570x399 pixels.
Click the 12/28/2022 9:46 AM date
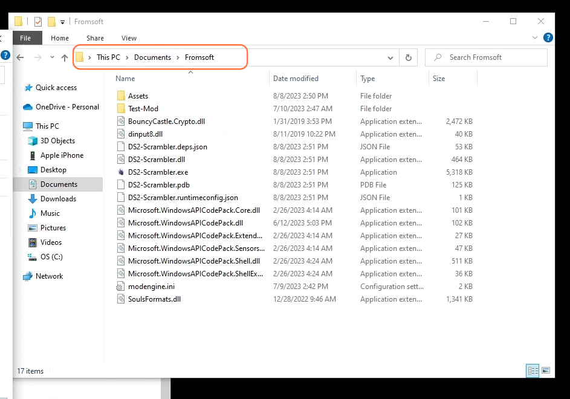pyautogui.click(x=305, y=299)
